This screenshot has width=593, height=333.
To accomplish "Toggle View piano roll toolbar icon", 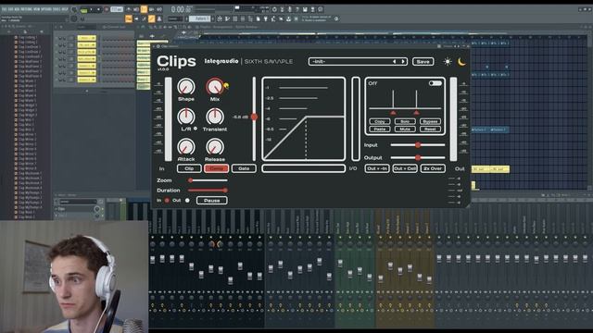I will tap(227, 18).
